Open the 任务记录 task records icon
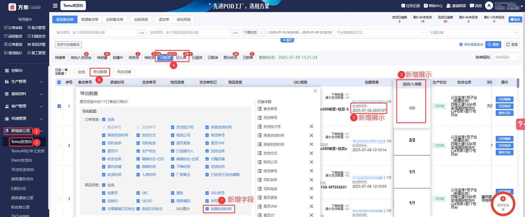 click(x=403, y=5)
